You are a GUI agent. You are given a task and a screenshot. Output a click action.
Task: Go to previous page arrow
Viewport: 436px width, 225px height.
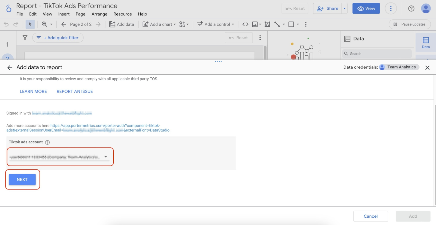click(63, 24)
